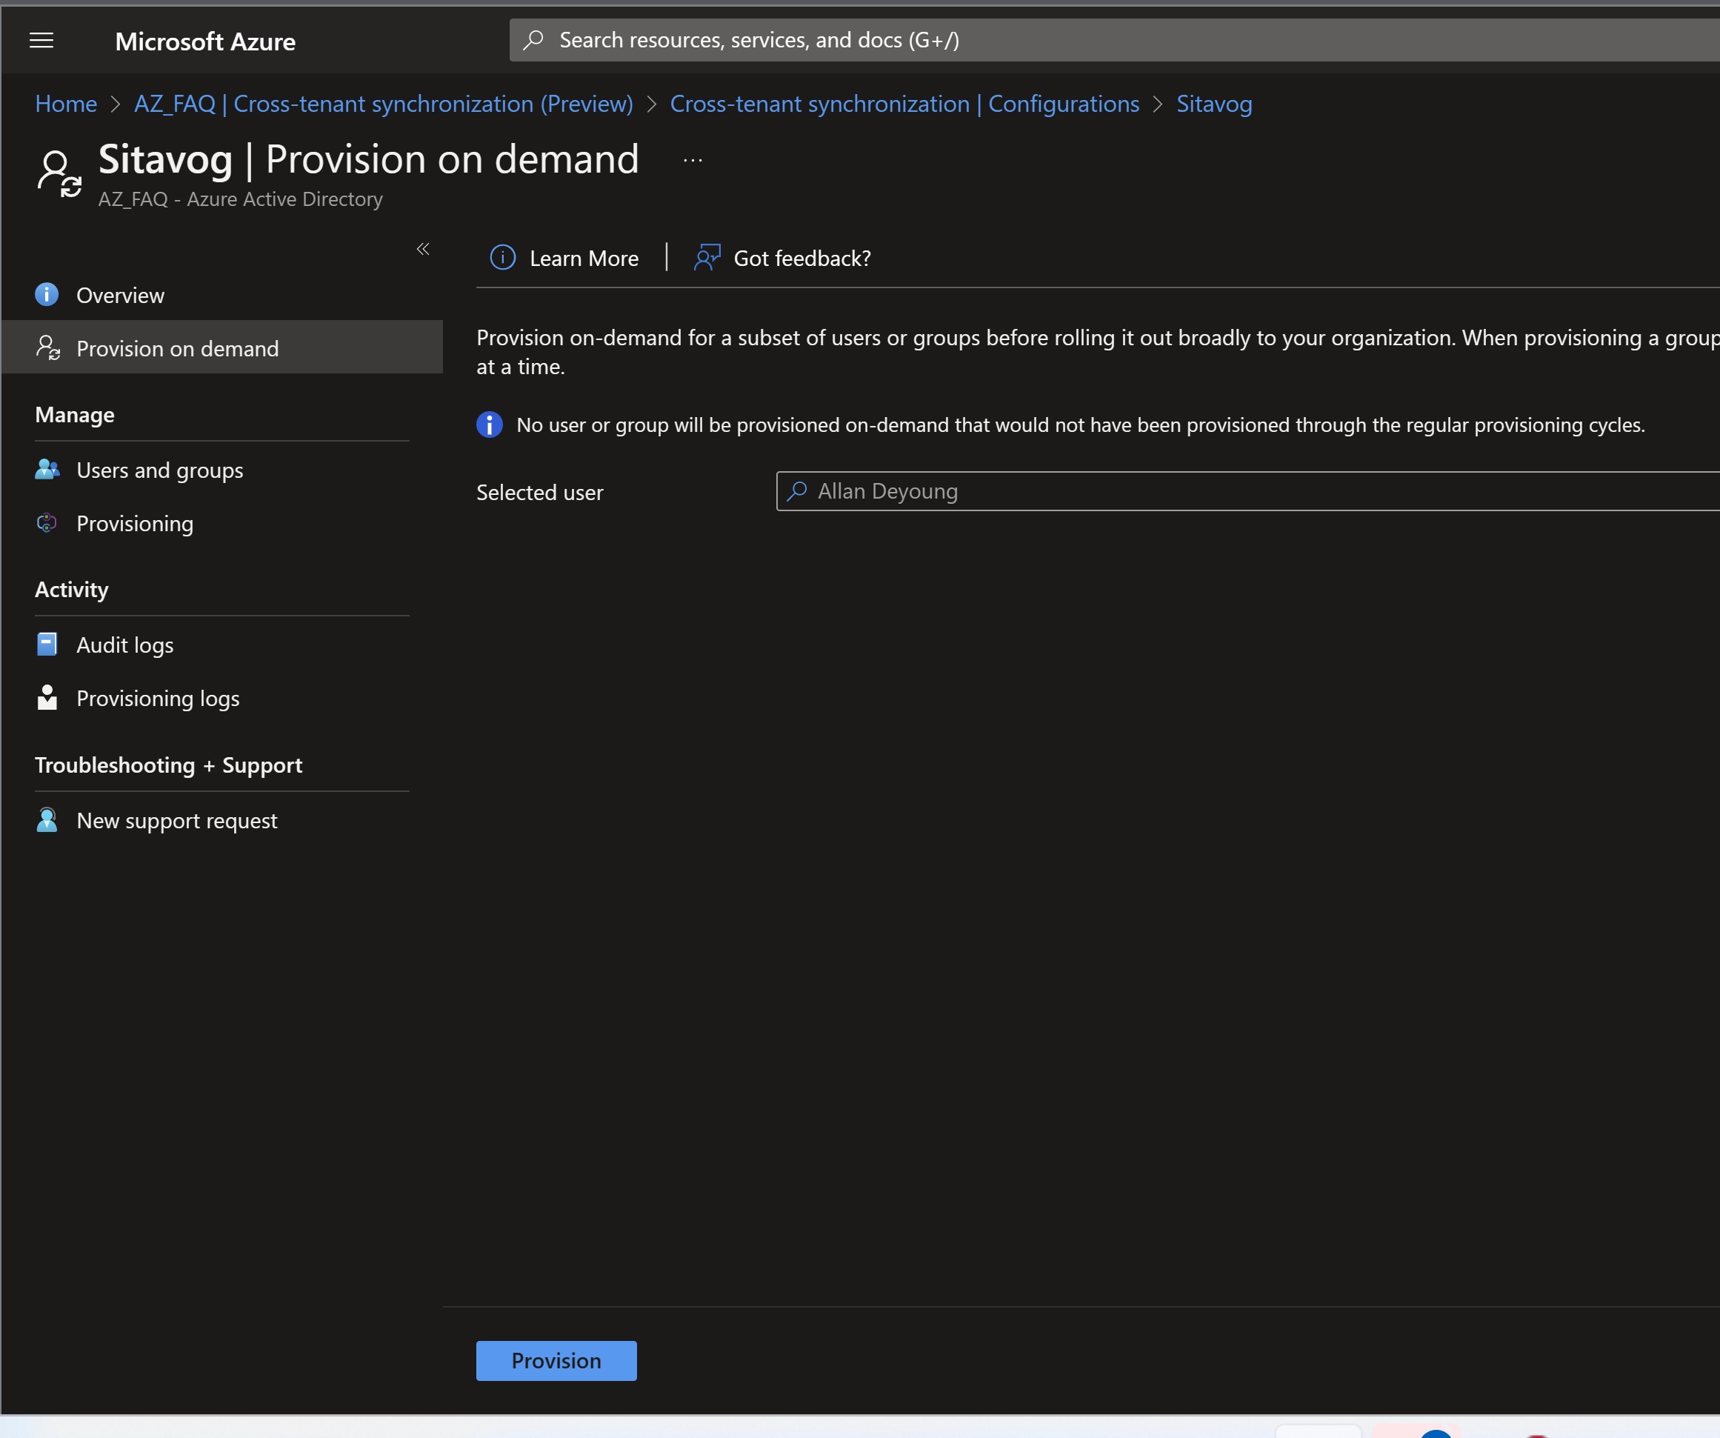Click the Manage section heading

tap(75, 415)
